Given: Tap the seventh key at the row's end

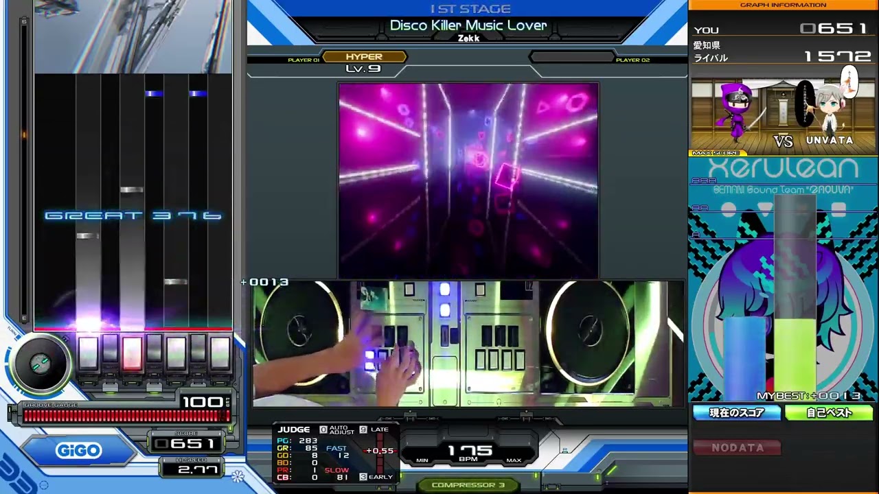Looking at the screenshot, I should point(220,353).
